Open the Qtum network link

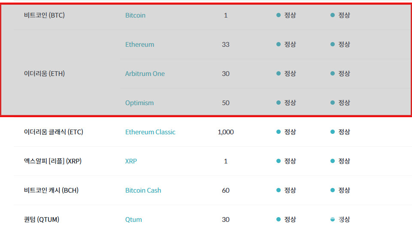pyautogui.click(x=133, y=220)
